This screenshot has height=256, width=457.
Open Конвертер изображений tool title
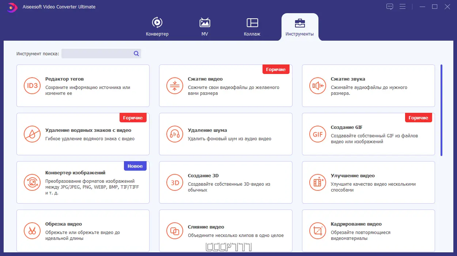pos(75,172)
